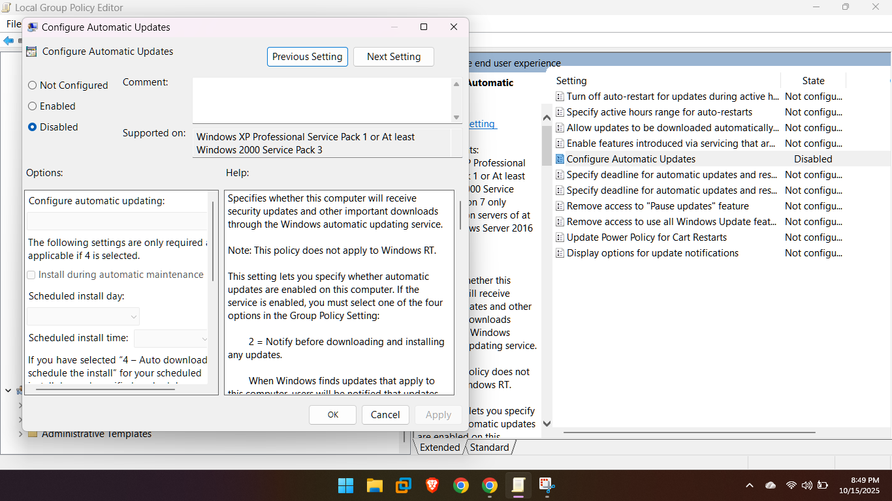Click Cancel in the policy dialog
This screenshot has height=501, width=892.
(385, 415)
